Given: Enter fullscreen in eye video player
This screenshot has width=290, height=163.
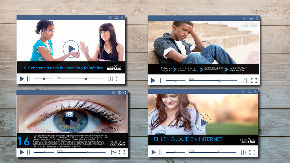Looking at the screenshot, I should 122,152.
